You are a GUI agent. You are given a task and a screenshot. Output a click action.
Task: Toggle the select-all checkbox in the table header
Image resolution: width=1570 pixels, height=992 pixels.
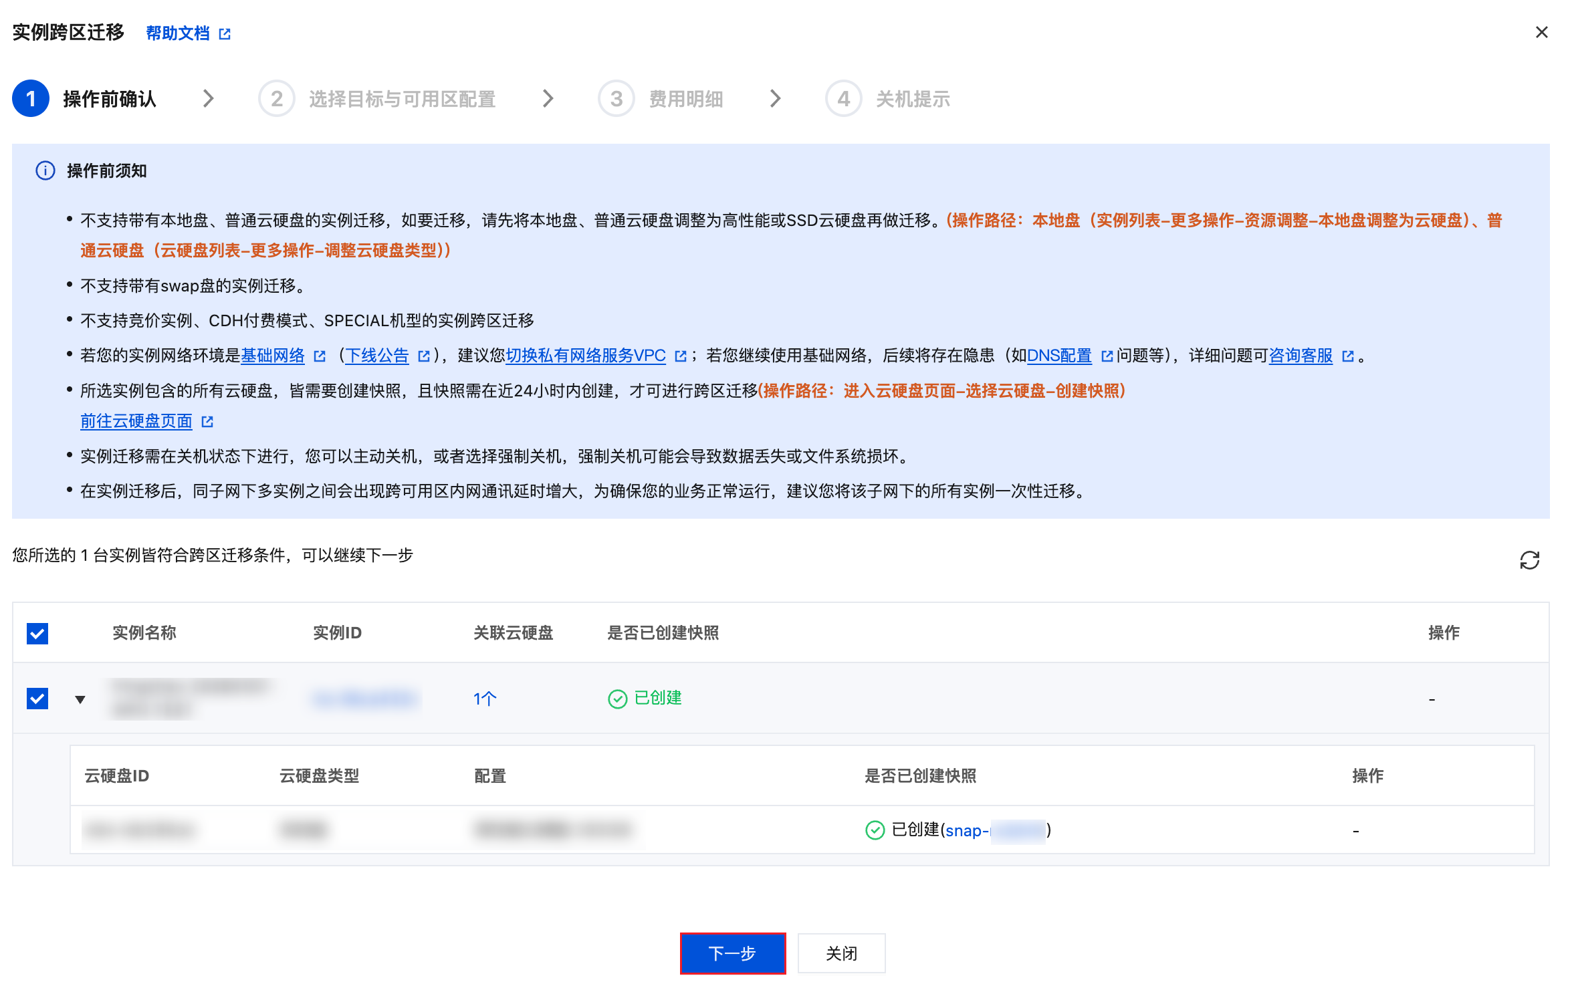37,633
